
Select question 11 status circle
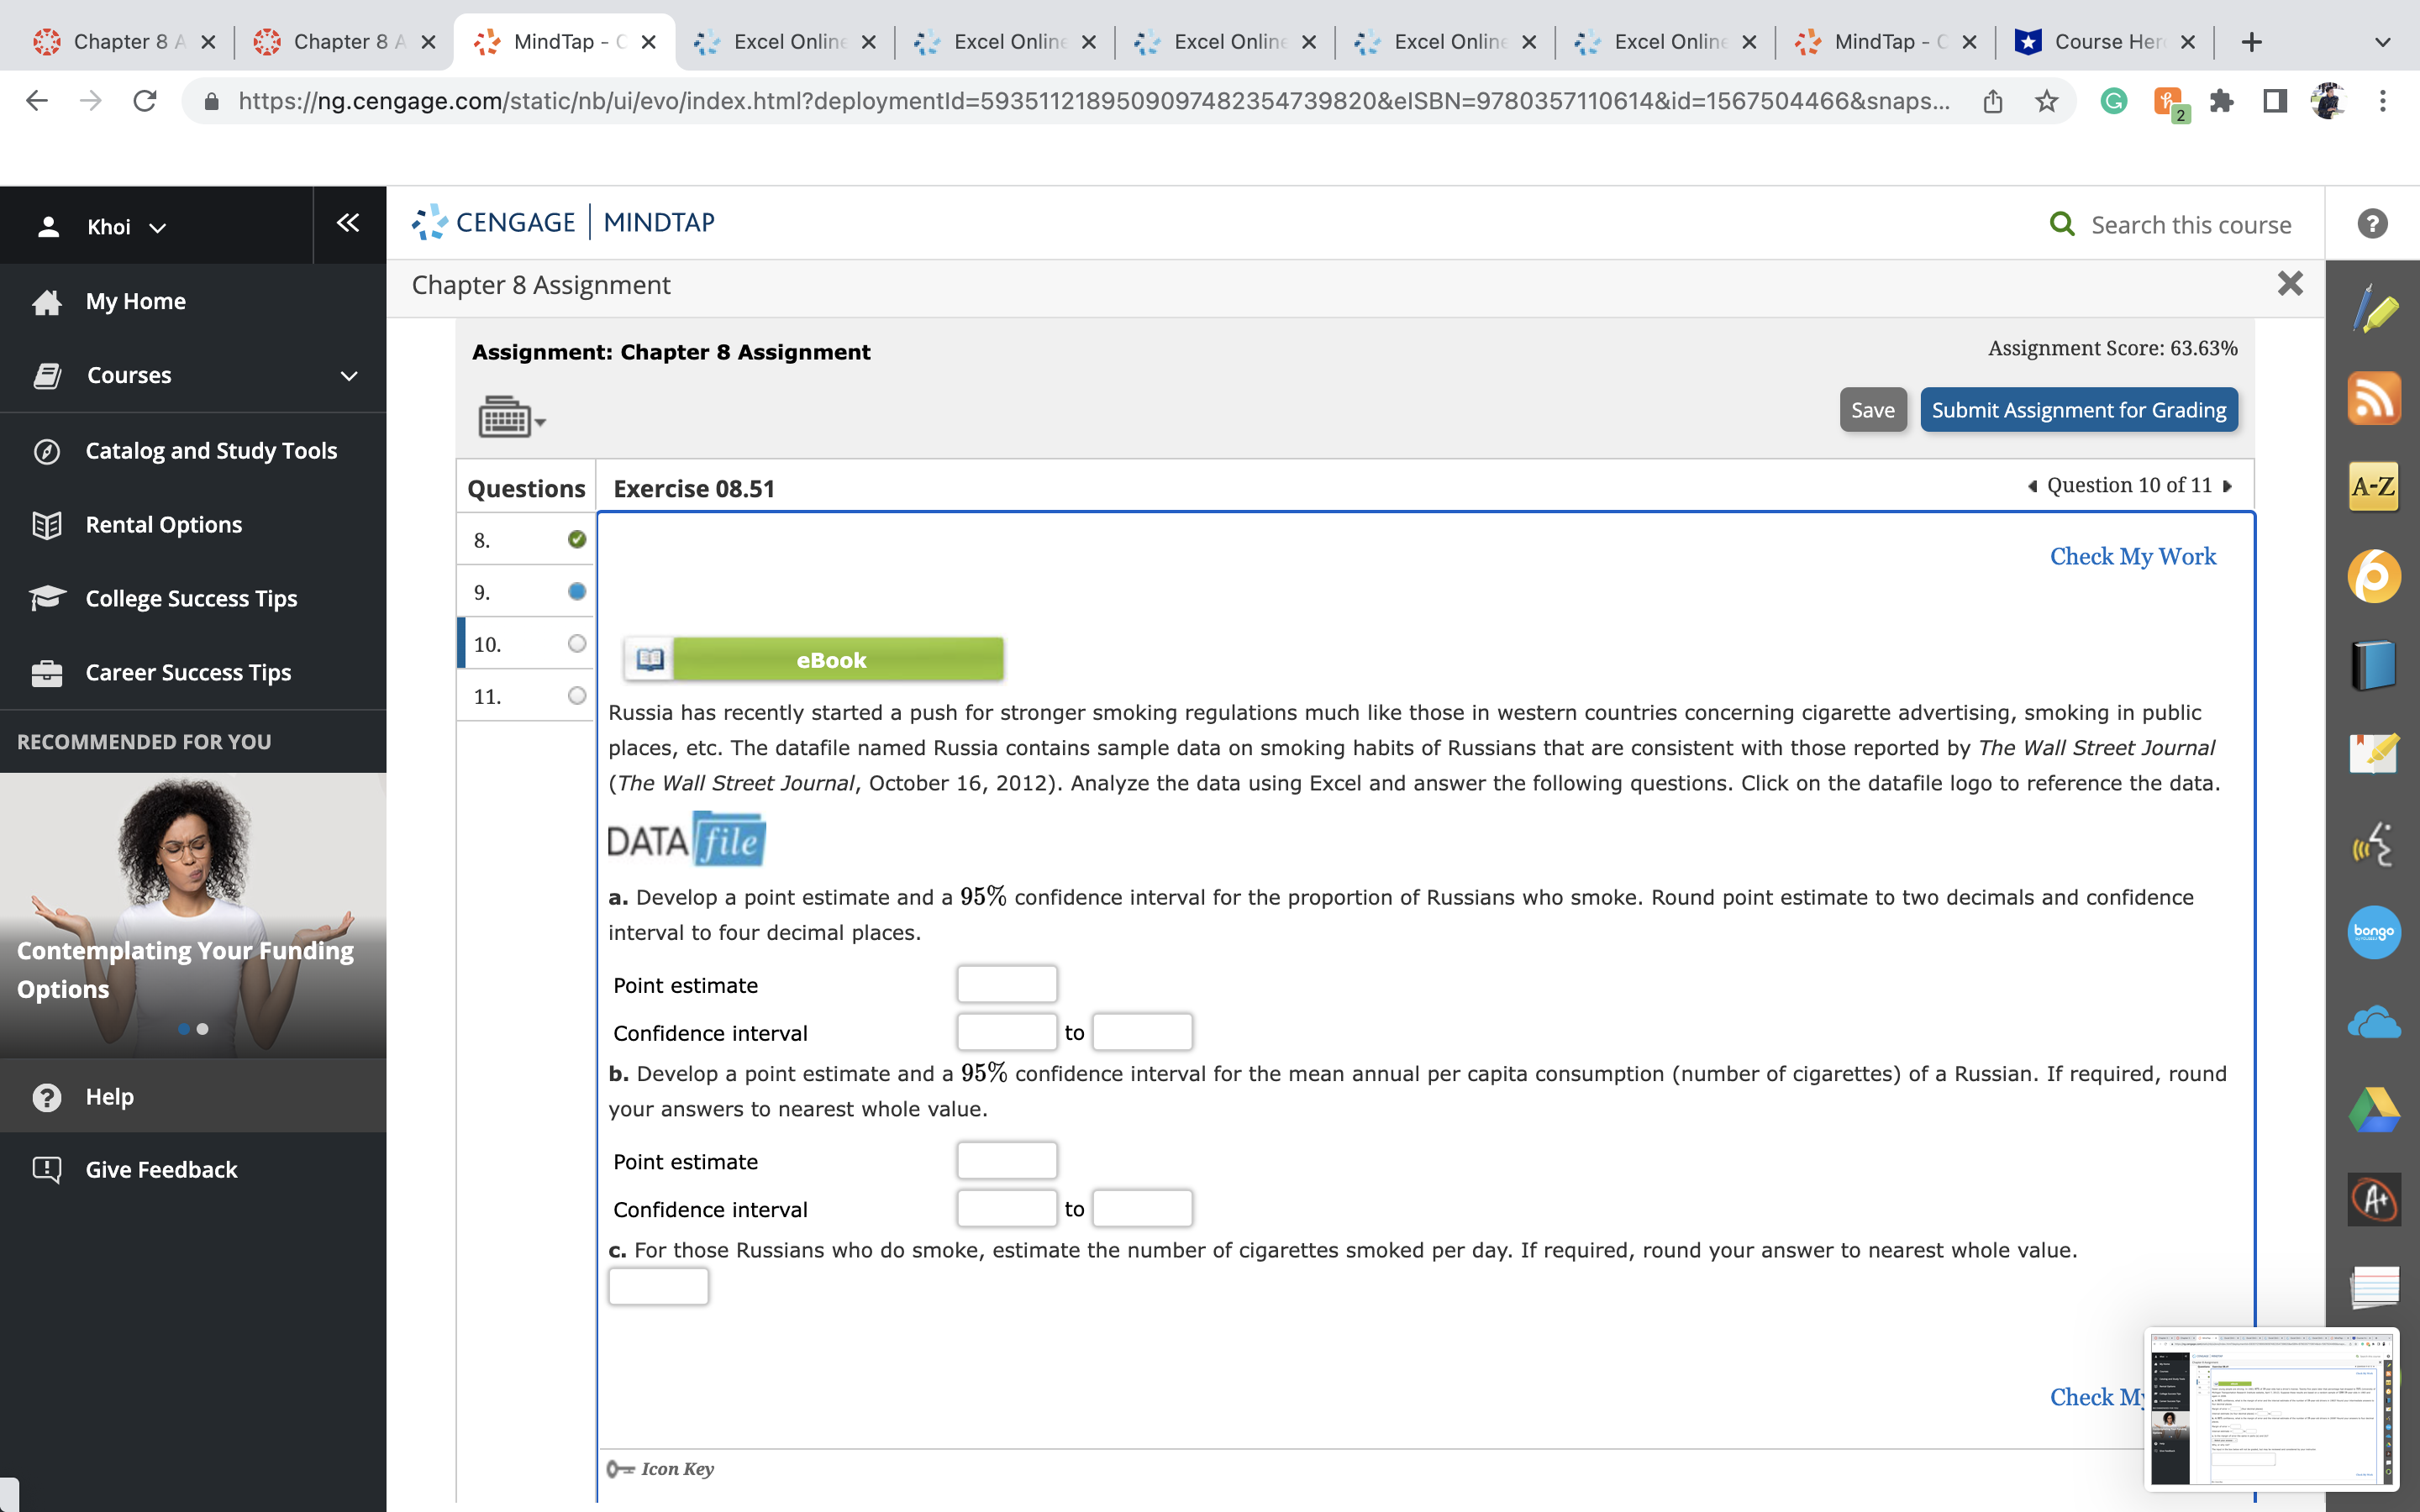tap(577, 696)
